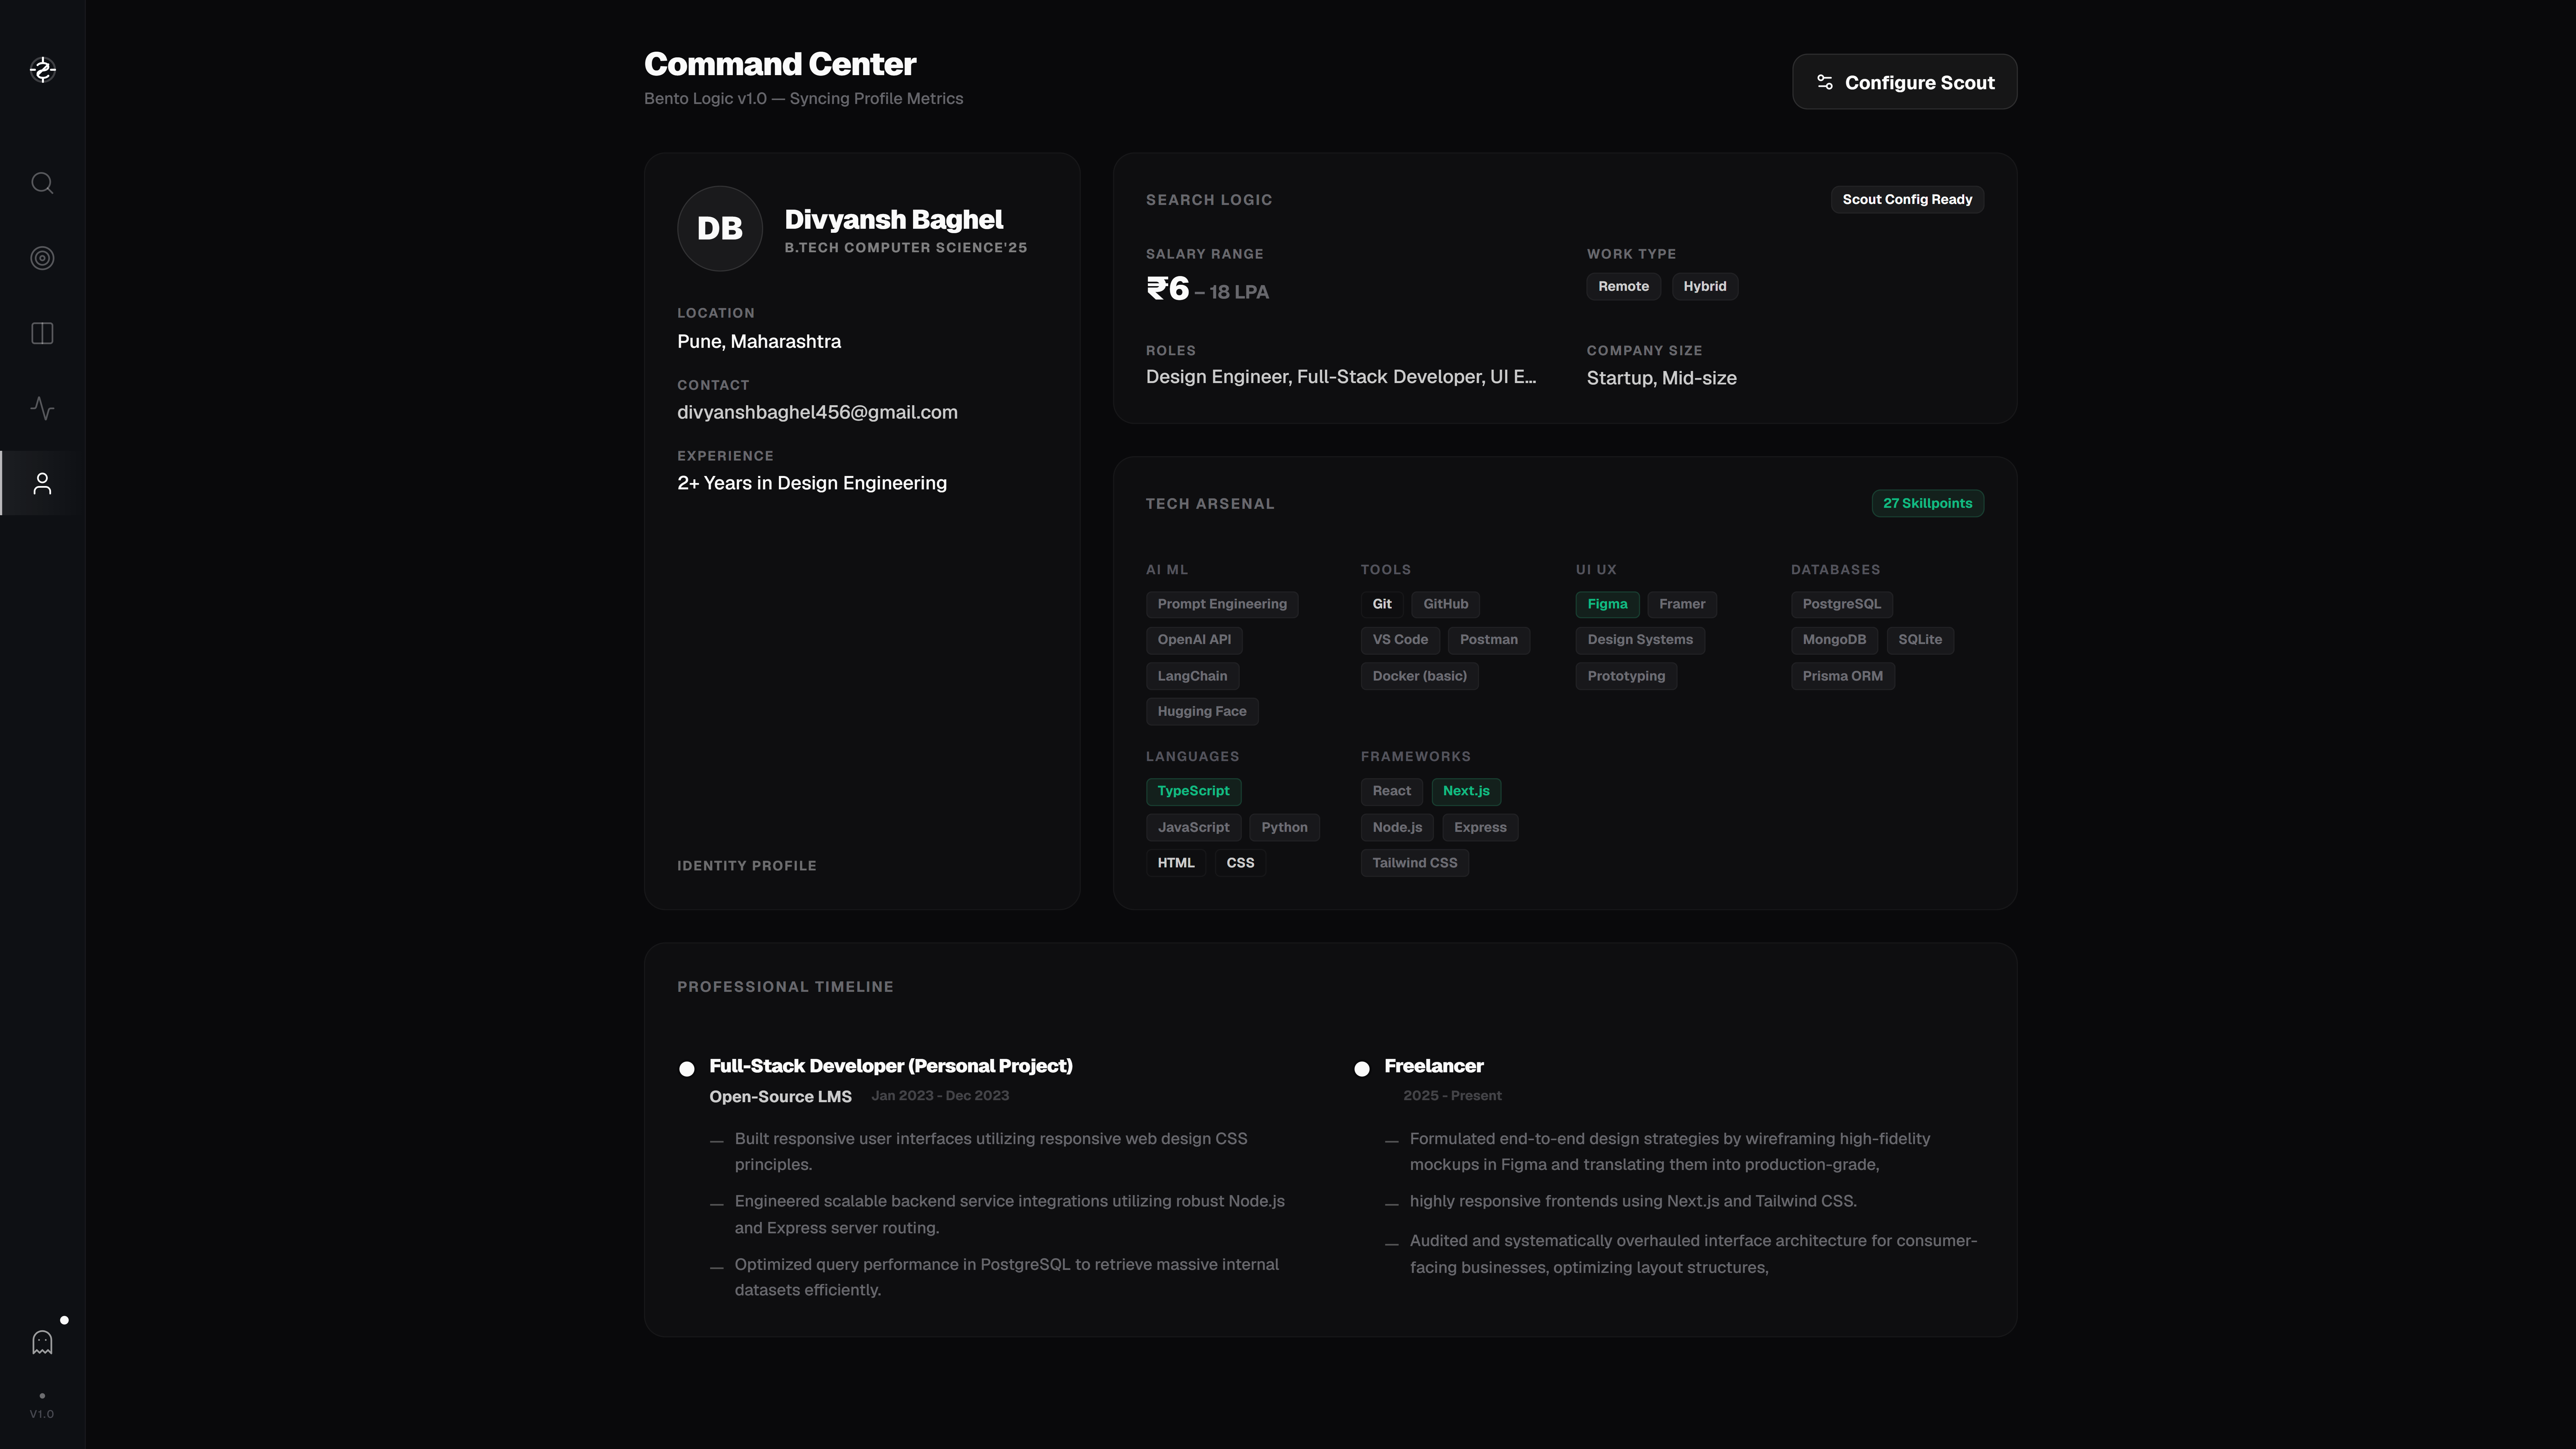Click the email divyanshbaghel456@gmail.com
2576x1449 pixels.
pos(817,413)
